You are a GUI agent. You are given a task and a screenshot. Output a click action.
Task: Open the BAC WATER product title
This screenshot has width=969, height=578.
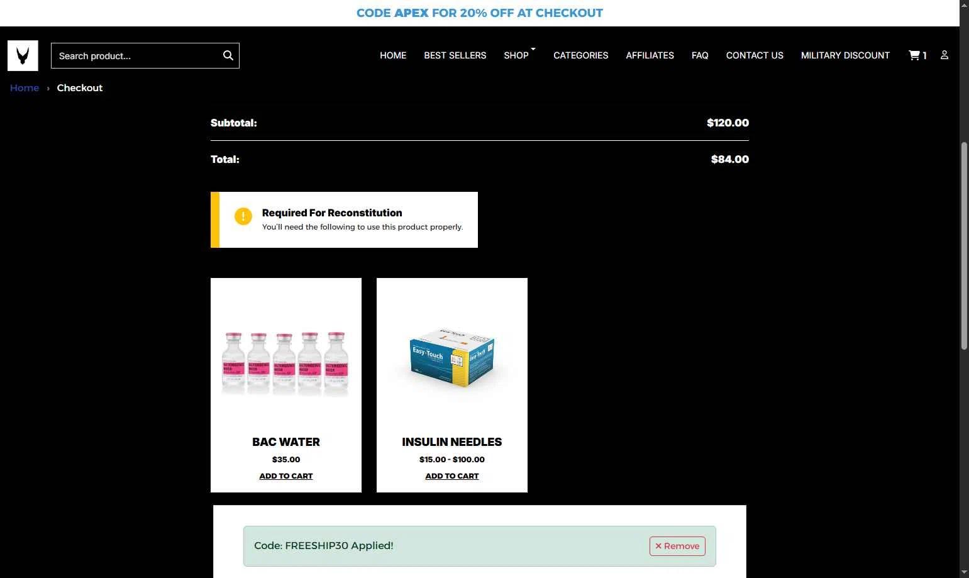coord(286,442)
